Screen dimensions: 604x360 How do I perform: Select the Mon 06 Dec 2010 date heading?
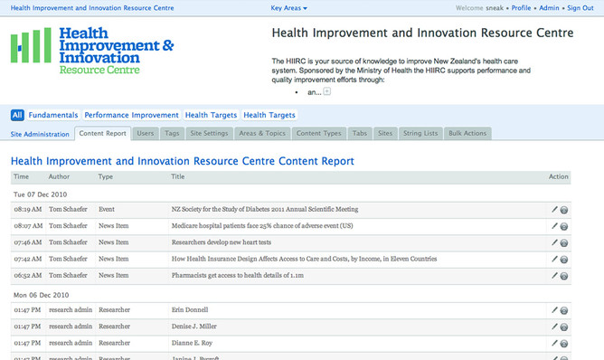point(42,295)
